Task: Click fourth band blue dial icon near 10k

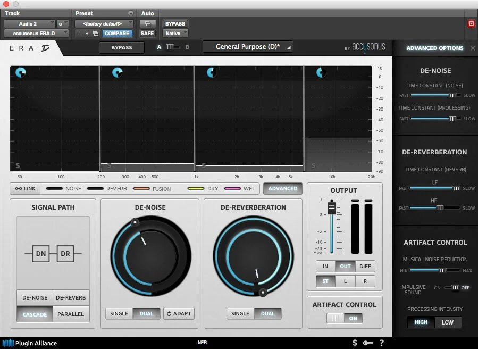Action: (x=321, y=72)
